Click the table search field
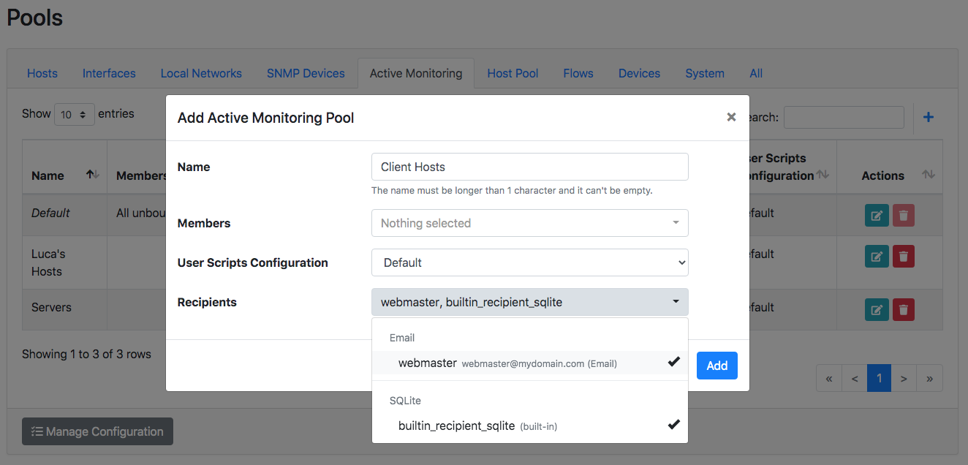Screen dimensions: 968x465 point(844,117)
